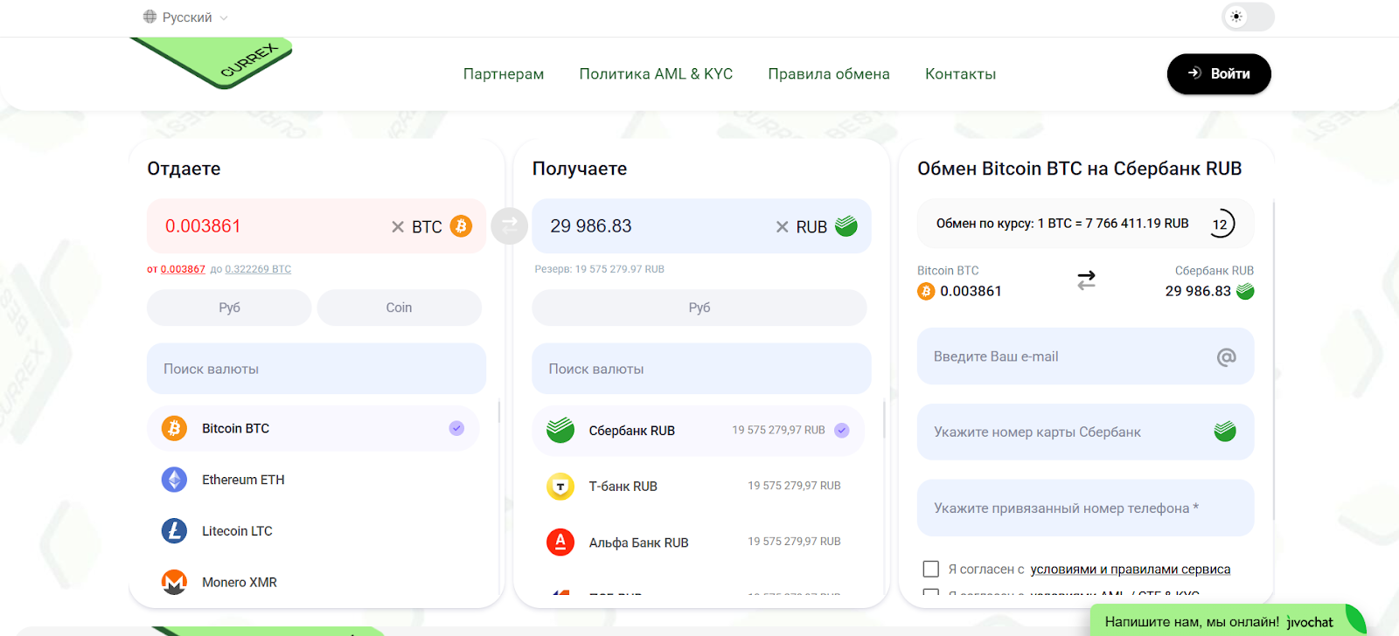
Task: Click the Войти login button
Action: pyautogui.click(x=1219, y=73)
